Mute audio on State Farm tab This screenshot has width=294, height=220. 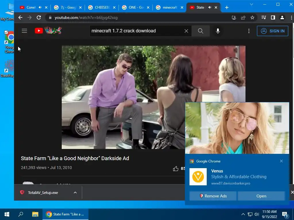210,7
